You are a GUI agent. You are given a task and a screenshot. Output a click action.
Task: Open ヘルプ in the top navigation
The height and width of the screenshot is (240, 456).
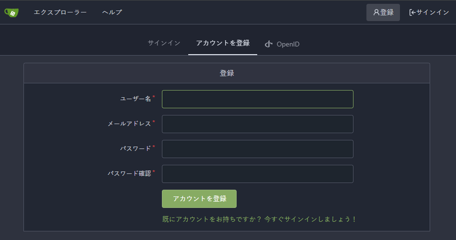(x=112, y=12)
